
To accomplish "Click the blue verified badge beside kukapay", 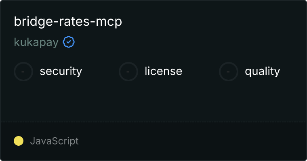I will click(69, 42).
